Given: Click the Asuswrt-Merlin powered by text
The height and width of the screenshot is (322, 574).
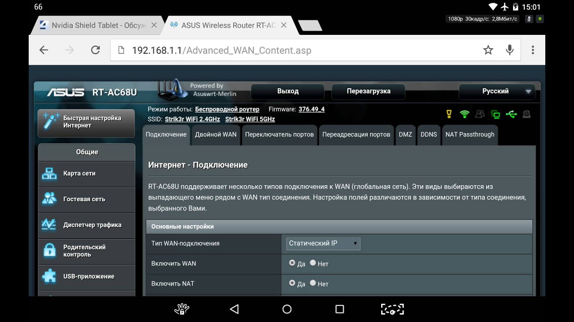Looking at the screenshot, I should point(213,90).
